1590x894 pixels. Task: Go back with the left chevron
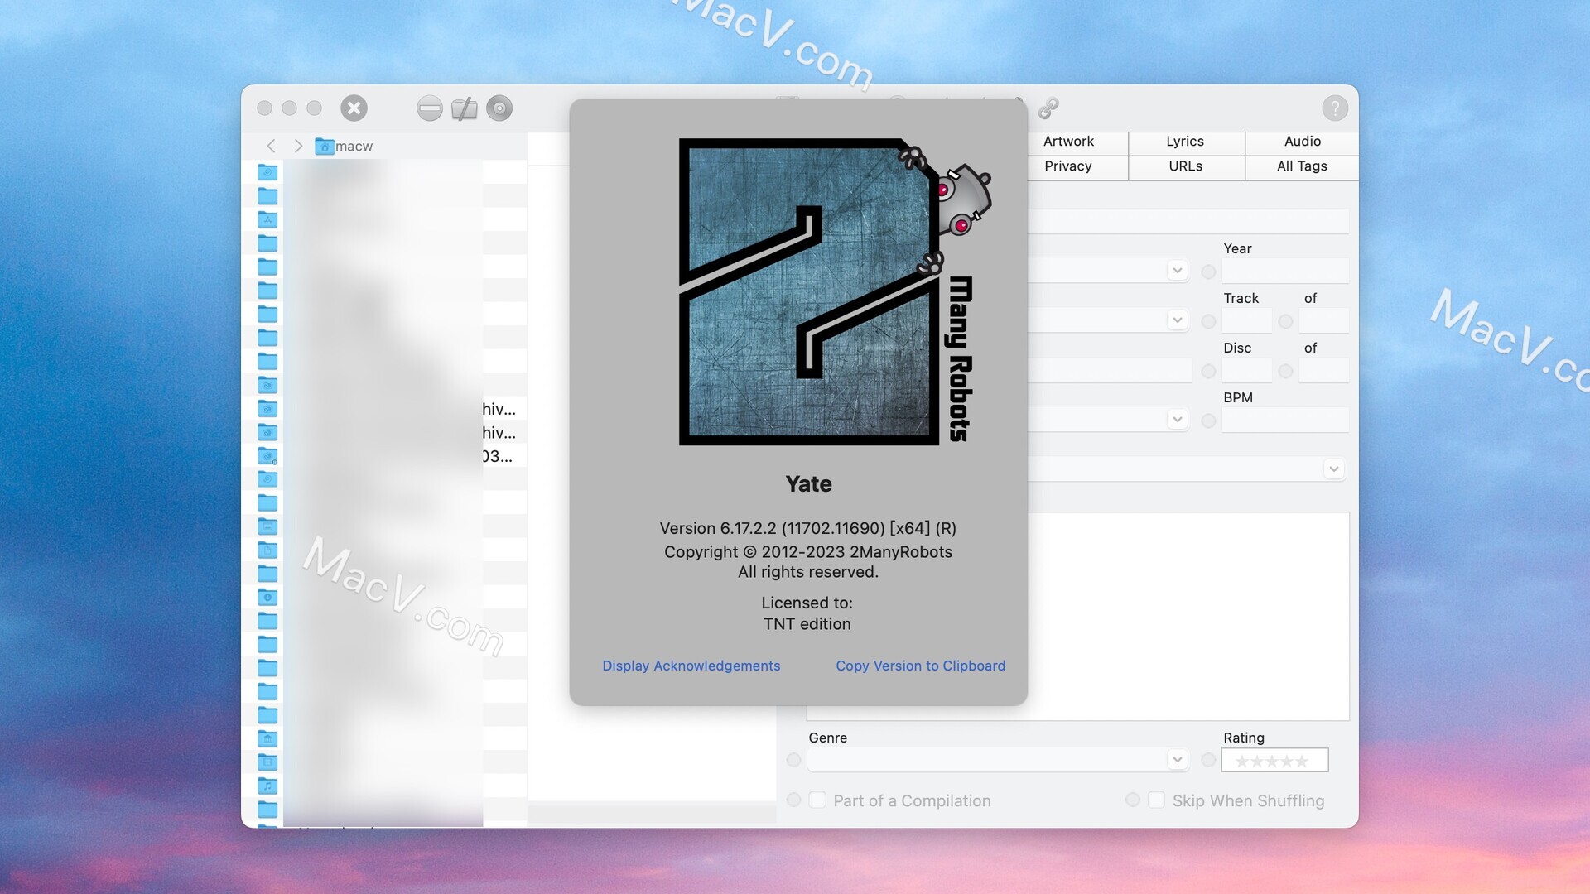coord(271,146)
